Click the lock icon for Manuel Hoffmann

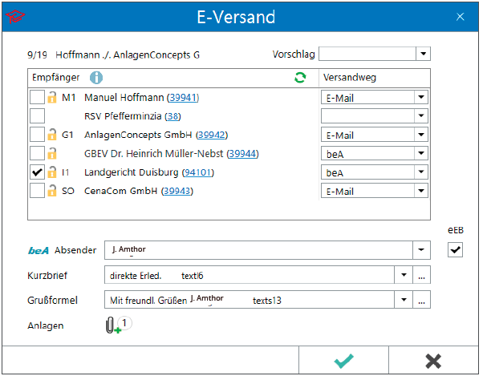[x=52, y=98]
